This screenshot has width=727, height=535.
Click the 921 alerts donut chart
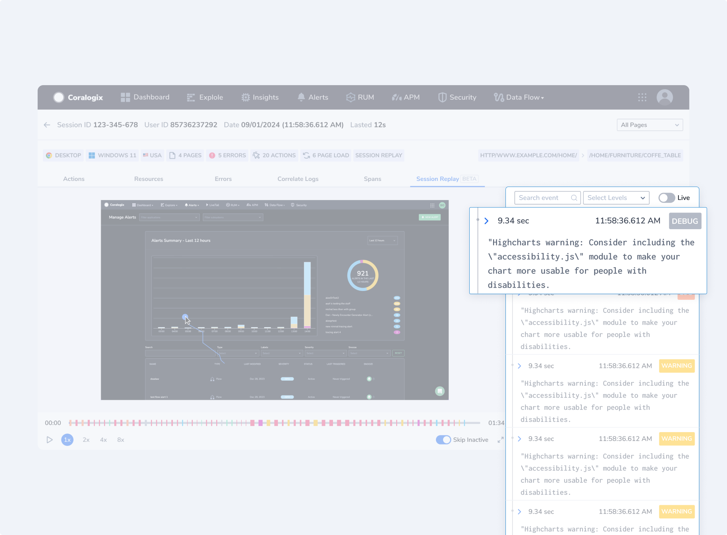coord(363,275)
